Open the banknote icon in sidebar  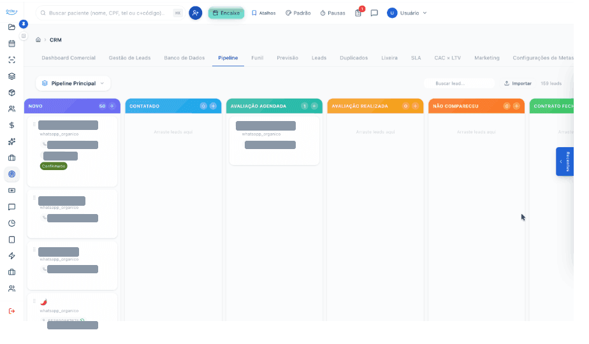tap(11, 190)
